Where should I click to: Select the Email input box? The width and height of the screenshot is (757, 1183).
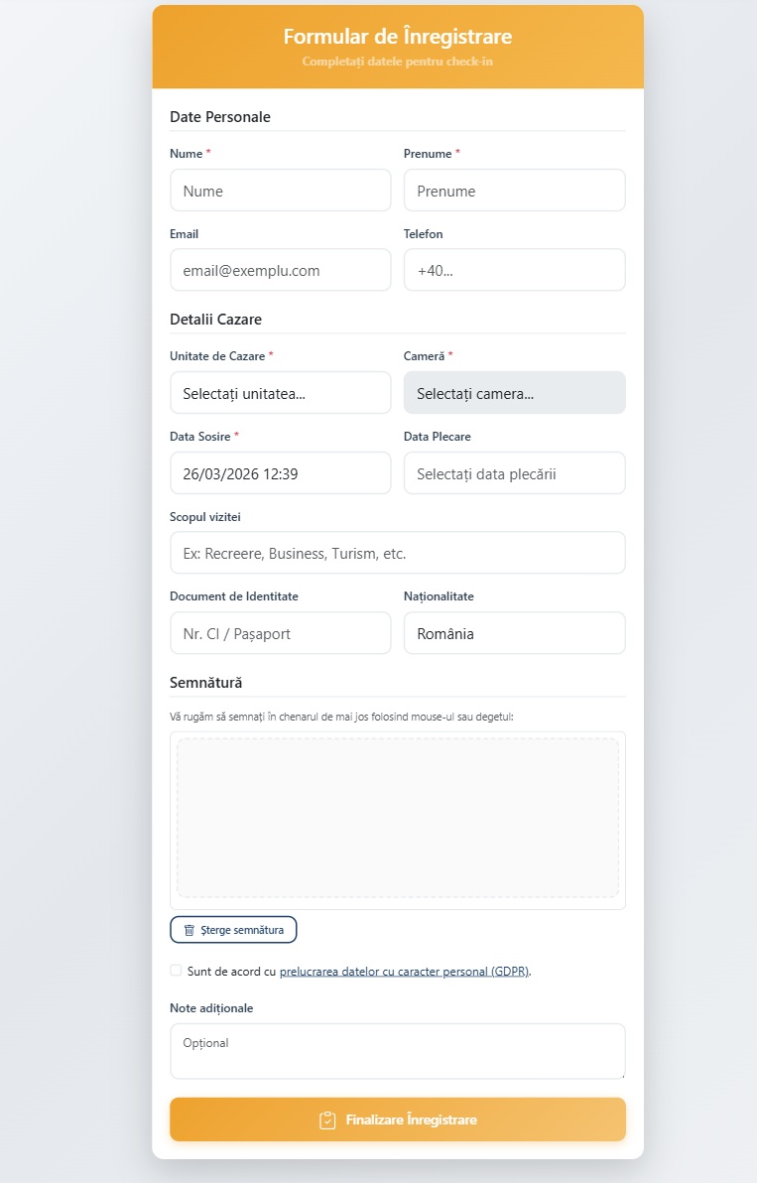(x=281, y=270)
